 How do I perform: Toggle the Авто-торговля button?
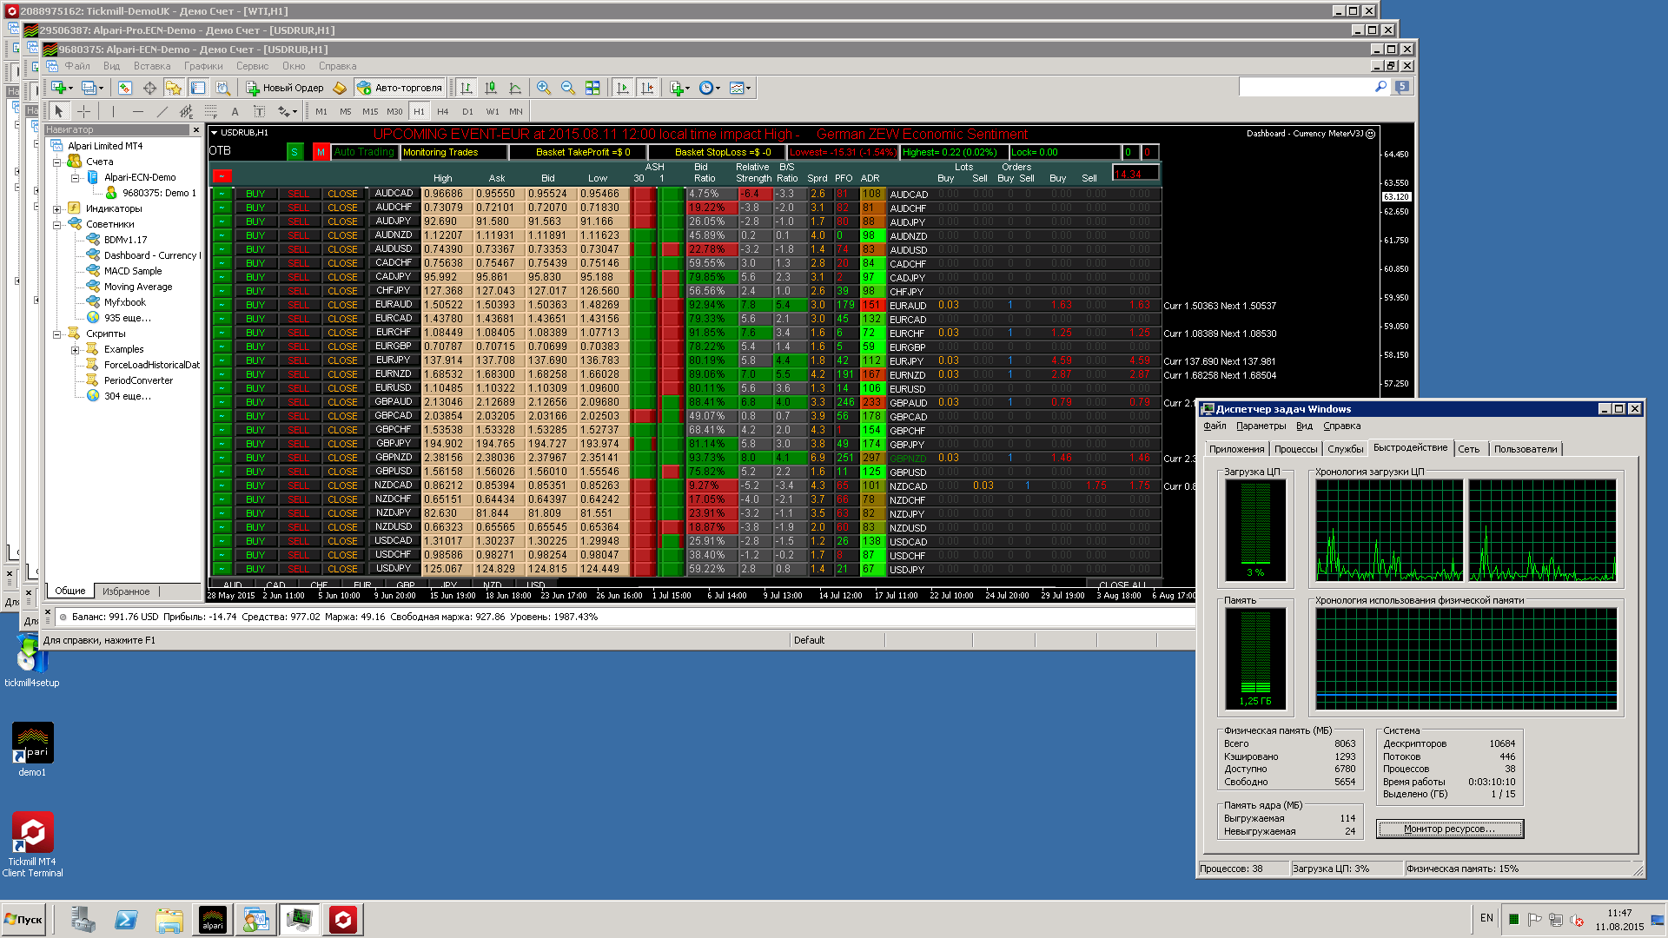pyautogui.click(x=400, y=88)
